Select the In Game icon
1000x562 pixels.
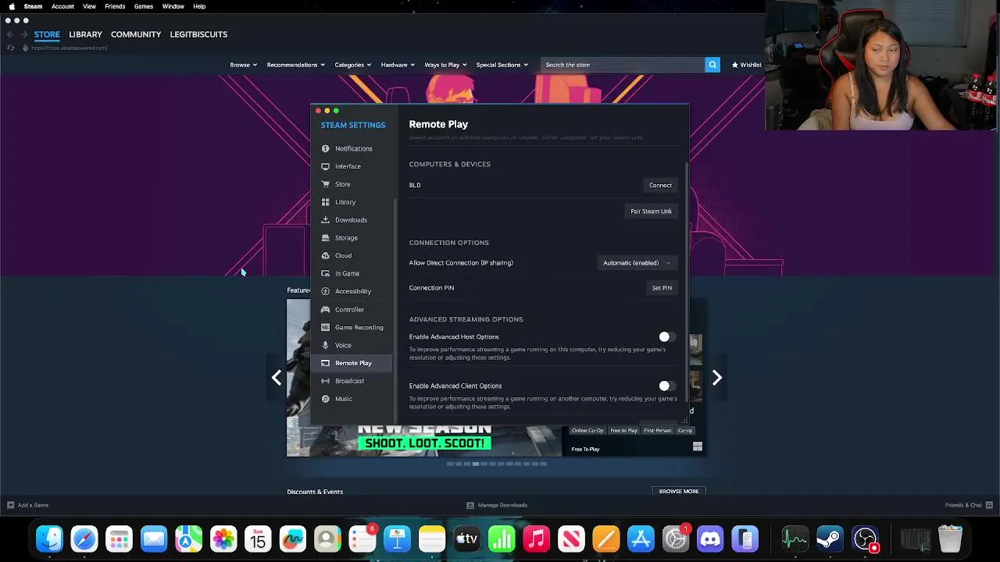coord(325,273)
